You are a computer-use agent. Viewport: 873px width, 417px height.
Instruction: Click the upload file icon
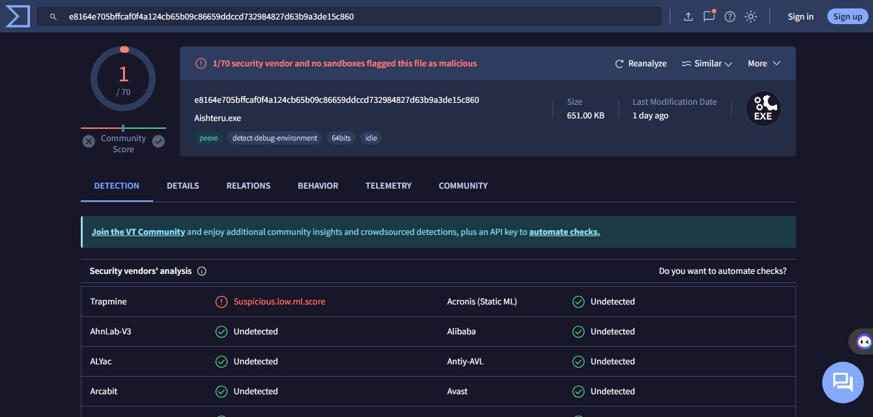point(688,16)
